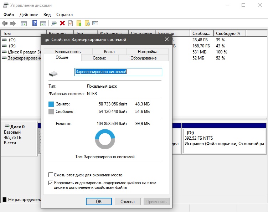
Task: Maximize the Disk Management window
Action: (x=243, y=5)
